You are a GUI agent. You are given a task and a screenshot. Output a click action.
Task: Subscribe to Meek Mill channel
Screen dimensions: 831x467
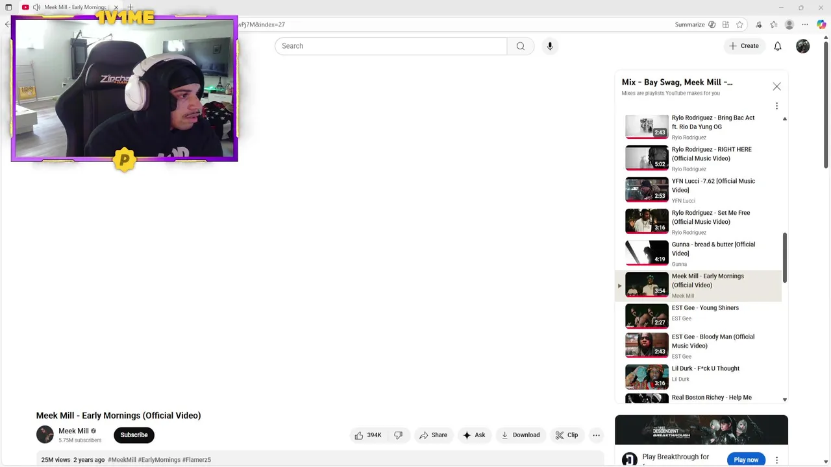pyautogui.click(x=134, y=435)
